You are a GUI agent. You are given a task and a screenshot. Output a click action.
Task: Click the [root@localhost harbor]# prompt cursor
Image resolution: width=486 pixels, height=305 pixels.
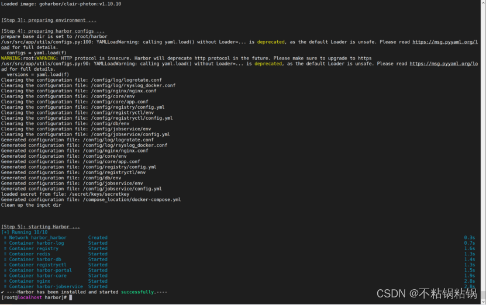point(71,297)
